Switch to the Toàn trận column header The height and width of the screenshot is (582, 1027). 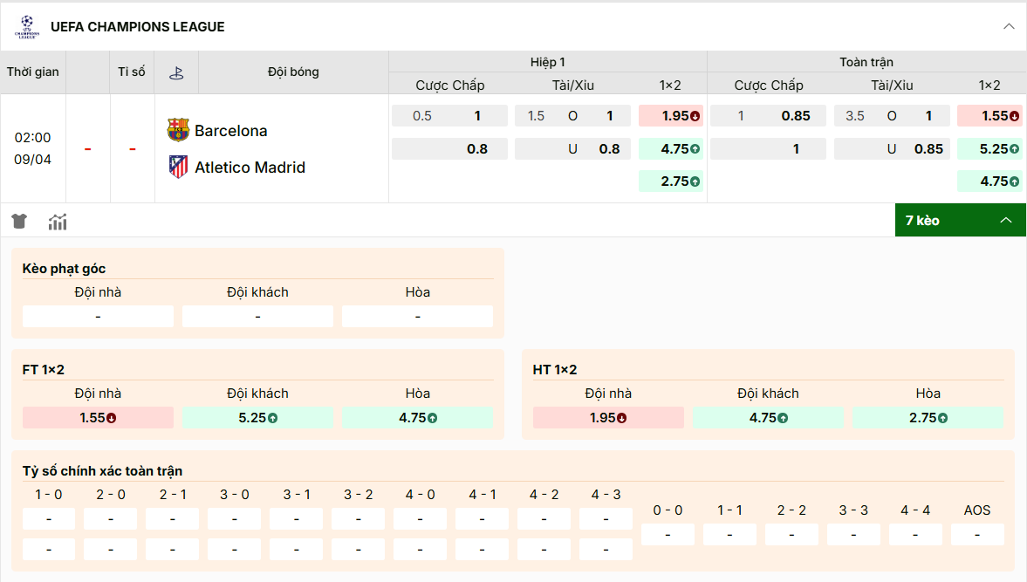tap(866, 62)
